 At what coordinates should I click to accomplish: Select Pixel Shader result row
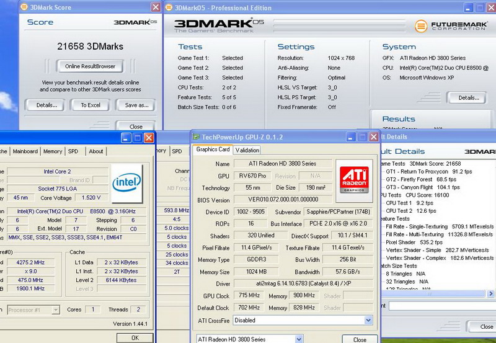[414, 243]
